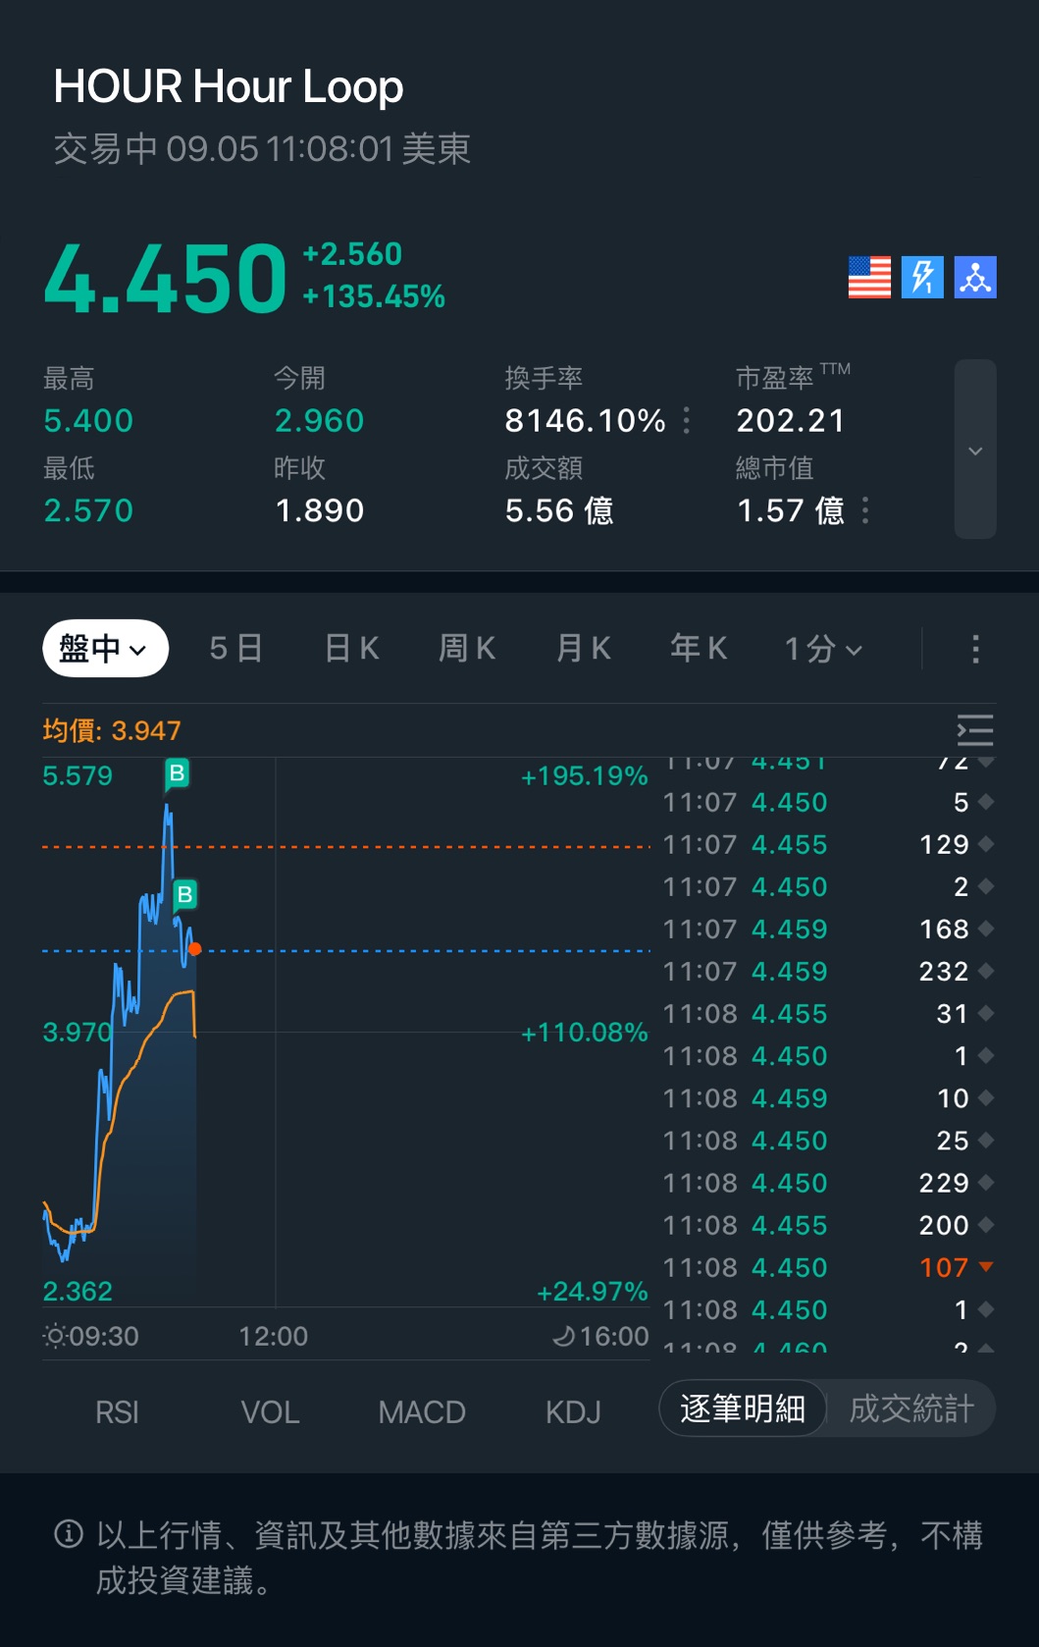Tap the list layout icon beside average price

(975, 730)
